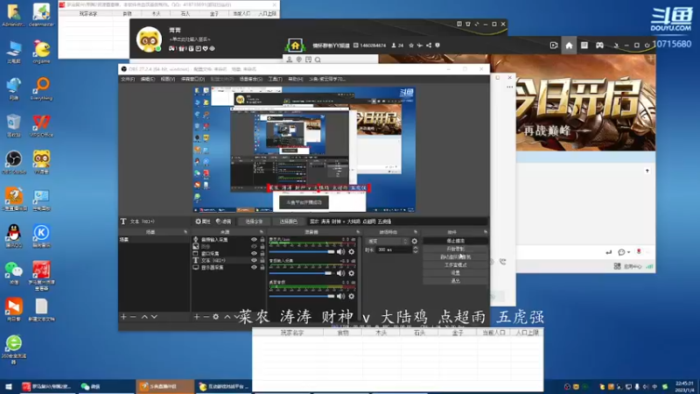700x394 pixels.
Task: Click the Settings button in OBS controls
Action: (x=455, y=273)
